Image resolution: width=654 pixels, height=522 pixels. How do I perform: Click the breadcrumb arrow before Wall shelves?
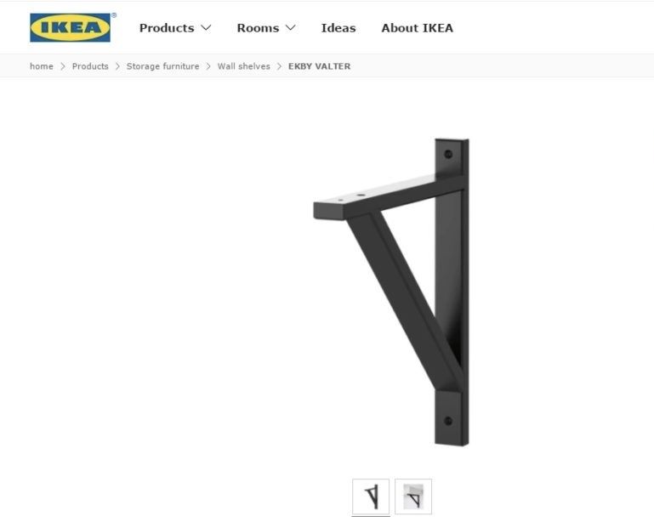pos(208,66)
